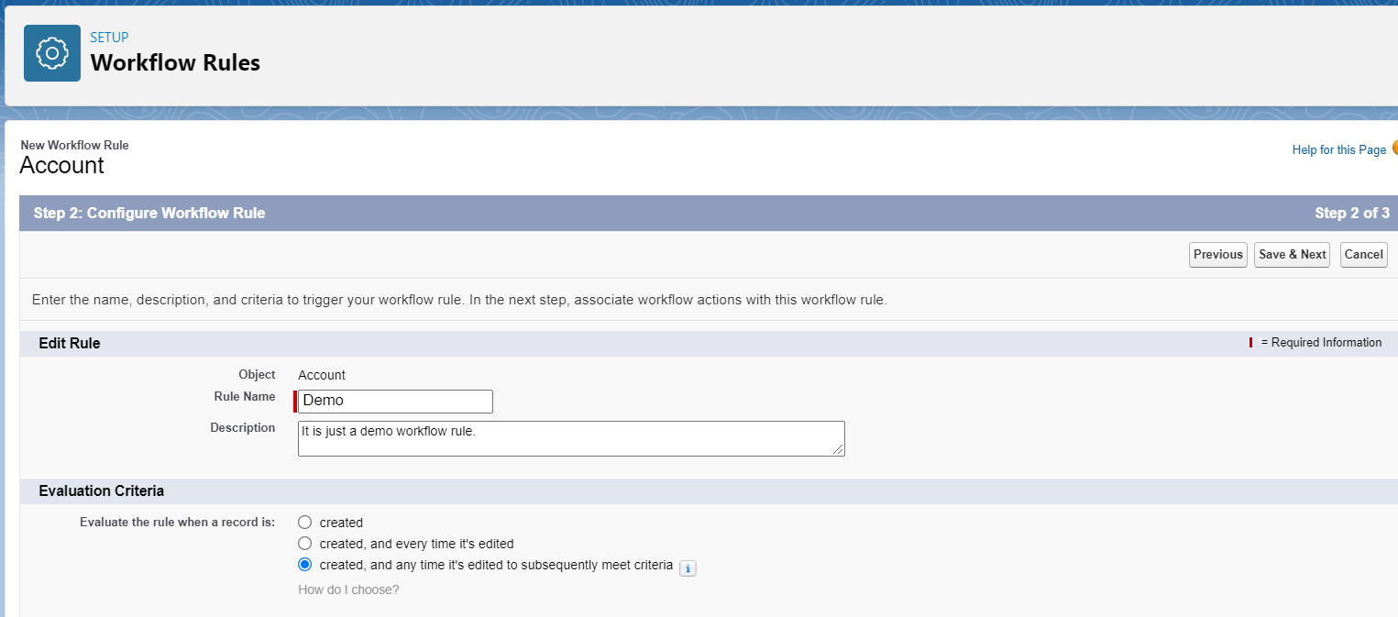Screen dimensions: 1398x617
Task: Click the Account object value text
Action: (322, 375)
